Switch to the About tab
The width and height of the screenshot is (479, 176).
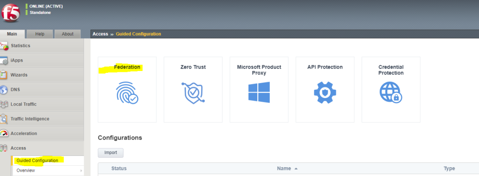click(x=67, y=34)
